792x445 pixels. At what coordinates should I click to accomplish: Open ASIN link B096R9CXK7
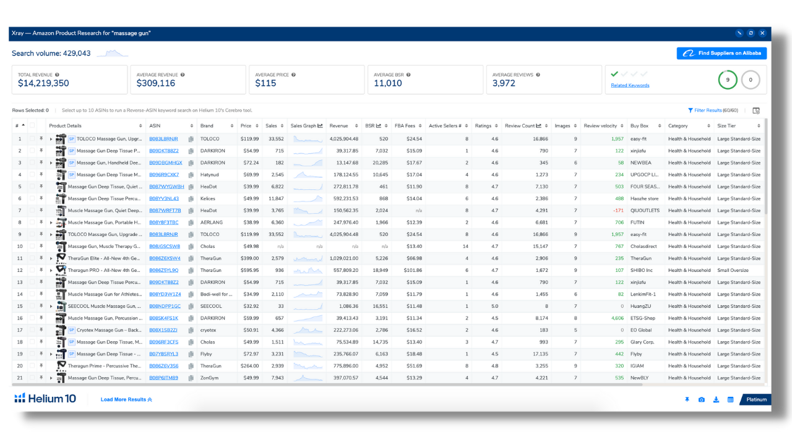pos(164,175)
